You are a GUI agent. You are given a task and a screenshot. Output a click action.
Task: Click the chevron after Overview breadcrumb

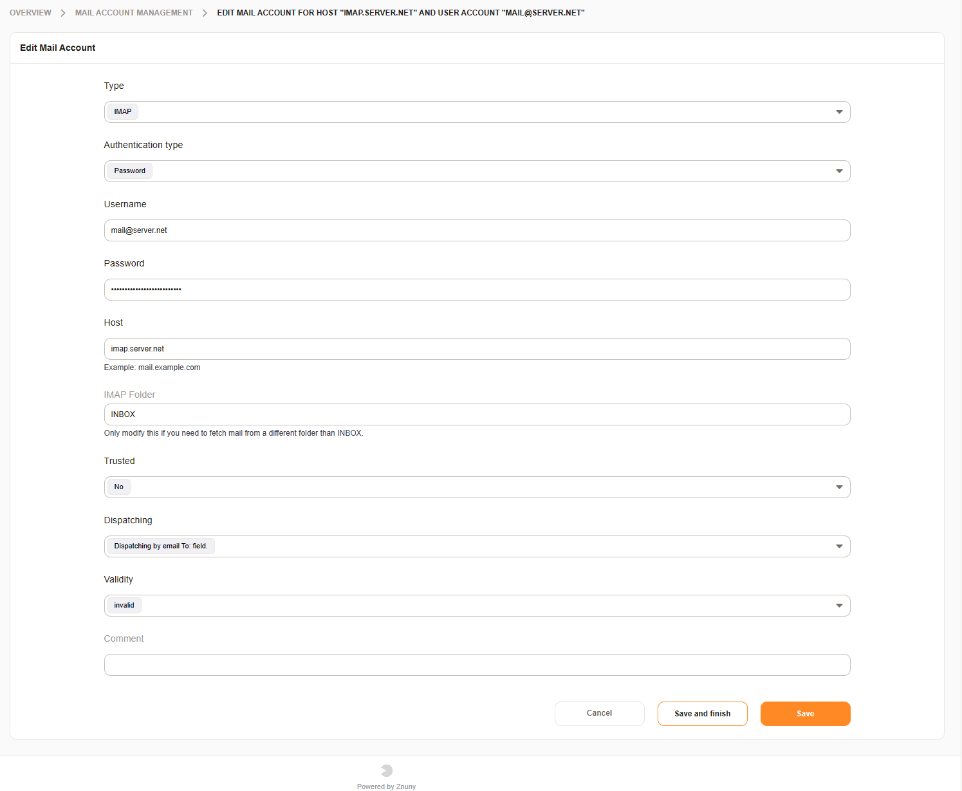pos(62,12)
